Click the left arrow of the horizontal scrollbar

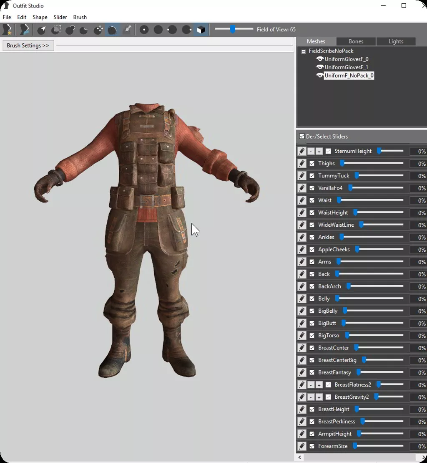(300, 458)
